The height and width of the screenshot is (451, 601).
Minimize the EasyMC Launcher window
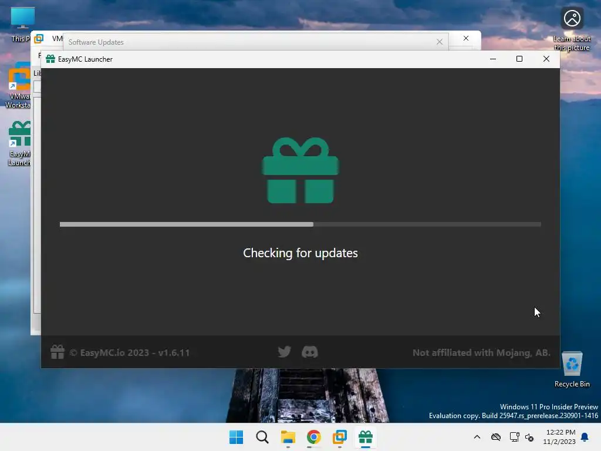[x=493, y=59]
